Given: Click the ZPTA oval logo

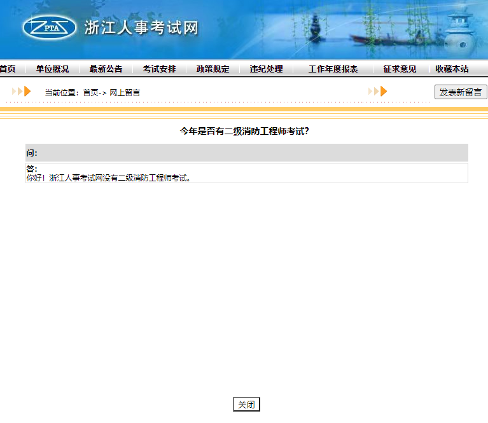Looking at the screenshot, I should click(x=48, y=27).
